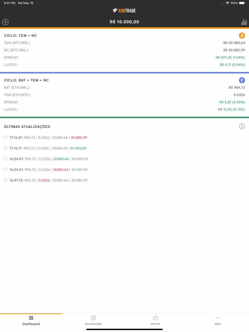This screenshot has width=249, height=332.
Task: Tap the Mais three-dots icon
Action: click(218, 318)
